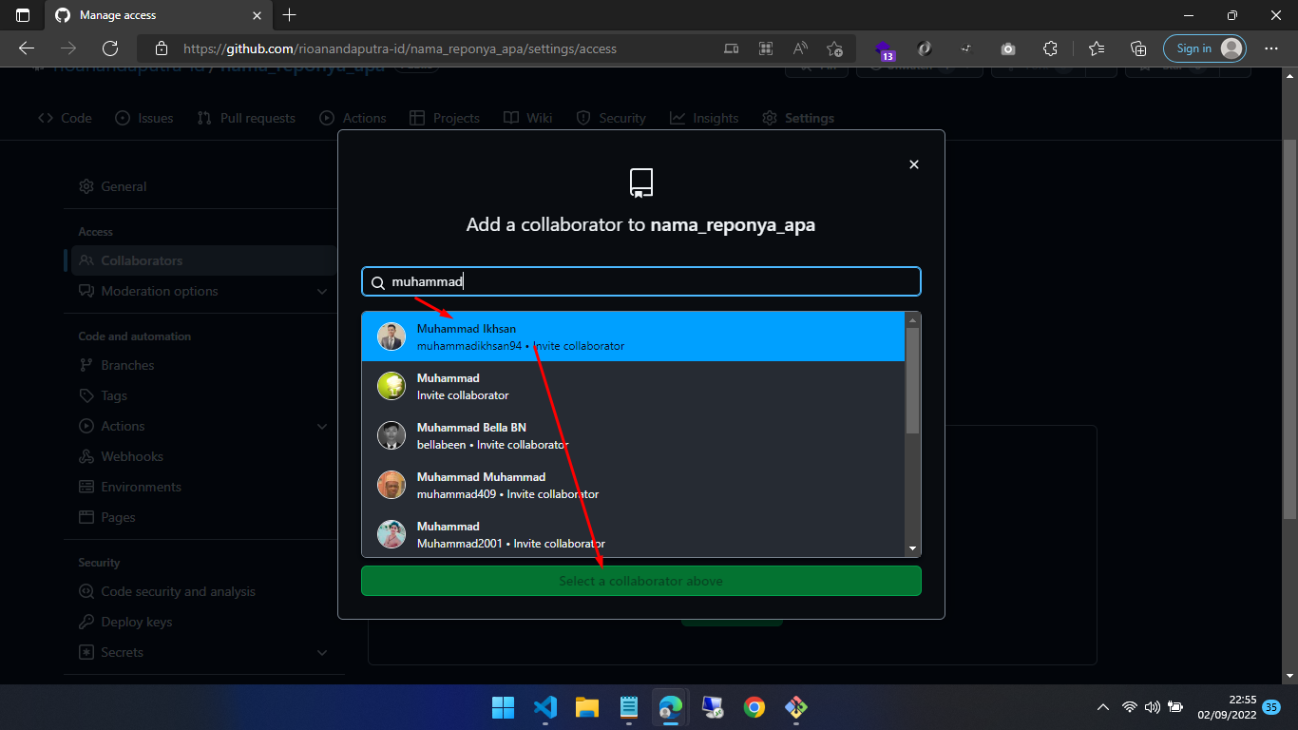Select Muhammad Muhammad muhammad409 result
This screenshot has height=730, width=1298.
coord(633,485)
